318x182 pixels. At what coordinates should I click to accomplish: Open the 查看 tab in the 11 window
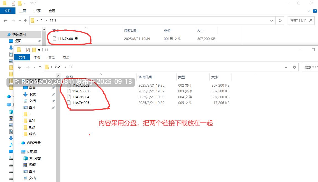pyautogui.click(x=66, y=57)
